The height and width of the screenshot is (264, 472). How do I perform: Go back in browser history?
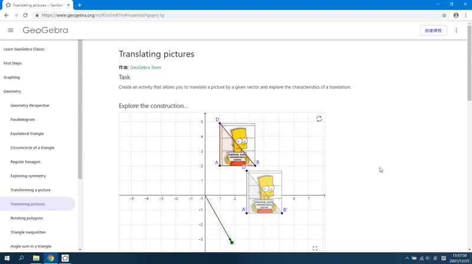(6, 15)
